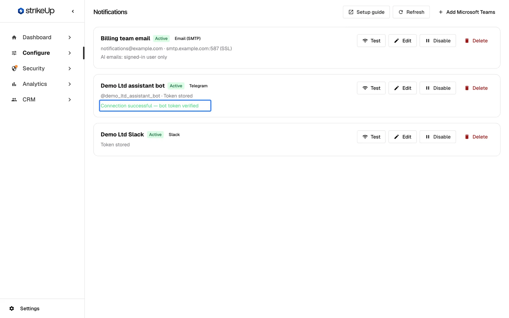The width and height of the screenshot is (509, 318).
Task: Click the CRM people icon
Action: [x=14, y=99]
